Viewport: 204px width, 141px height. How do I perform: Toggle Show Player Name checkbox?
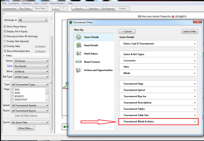5,26
